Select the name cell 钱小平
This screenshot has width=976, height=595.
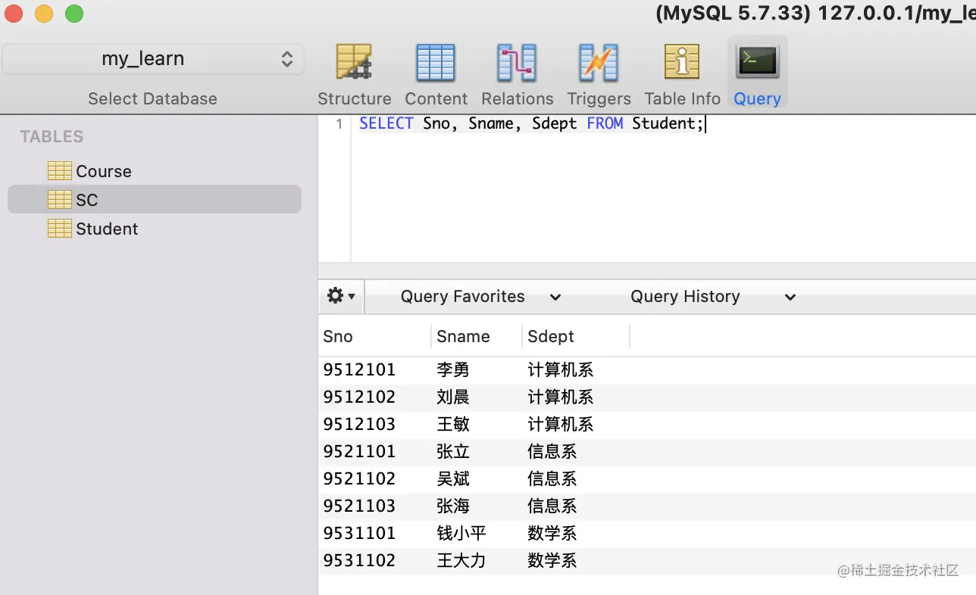click(x=461, y=534)
